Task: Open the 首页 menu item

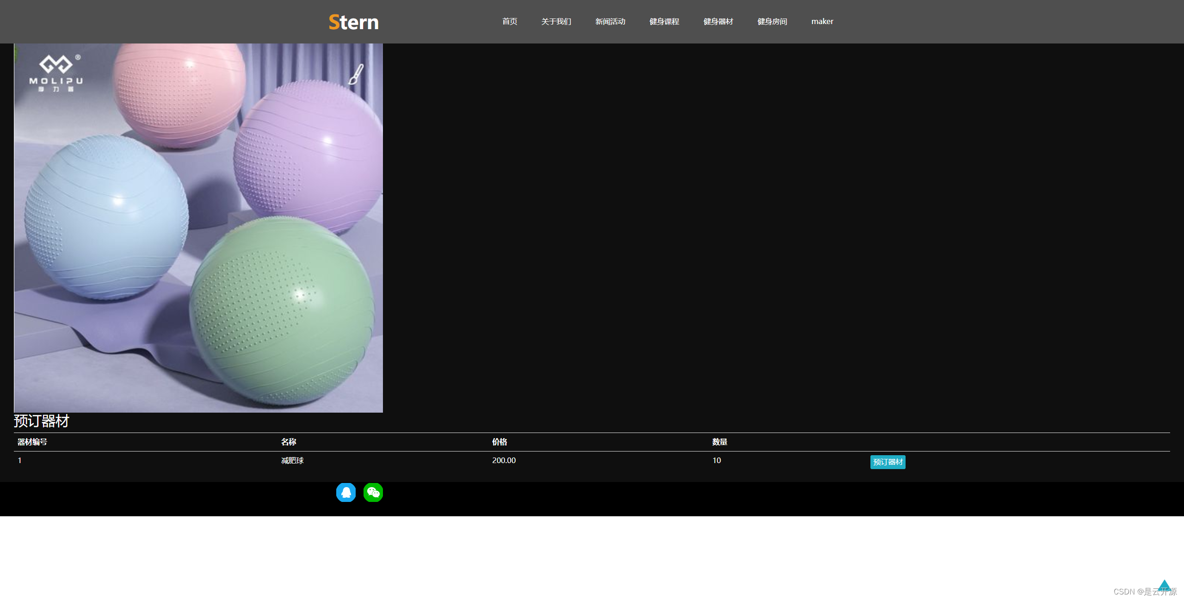Action: pyautogui.click(x=510, y=21)
